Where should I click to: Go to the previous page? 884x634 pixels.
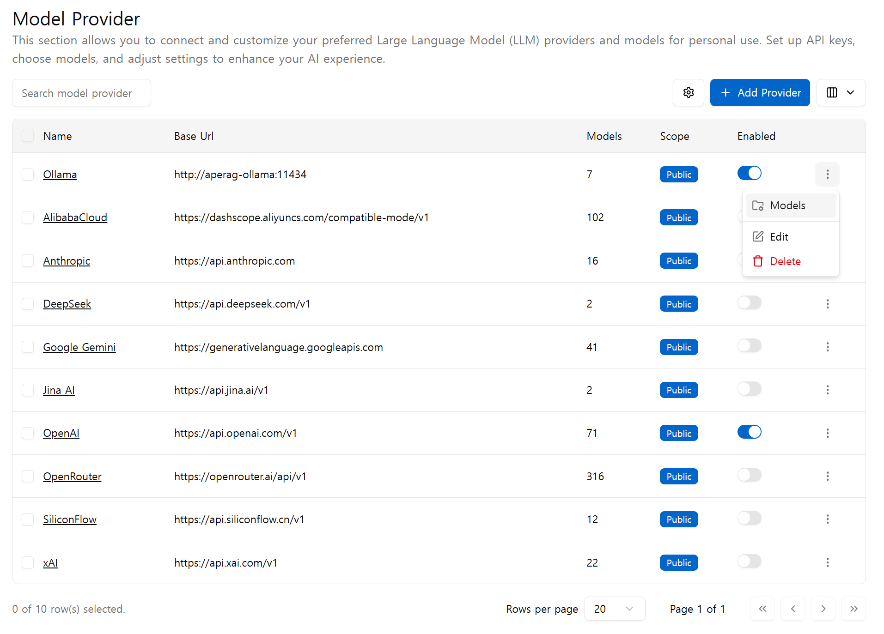[793, 609]
